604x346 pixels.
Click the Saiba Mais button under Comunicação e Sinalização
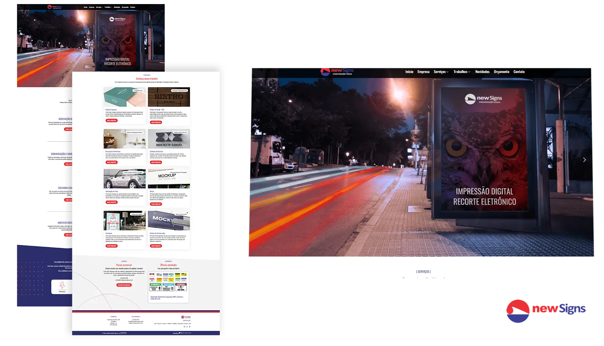(68, 164)
